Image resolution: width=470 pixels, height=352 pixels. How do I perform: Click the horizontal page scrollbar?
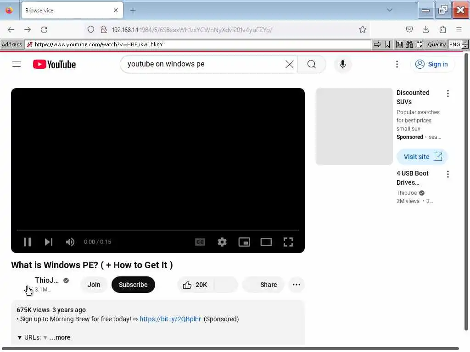click(x=230, y=348)
